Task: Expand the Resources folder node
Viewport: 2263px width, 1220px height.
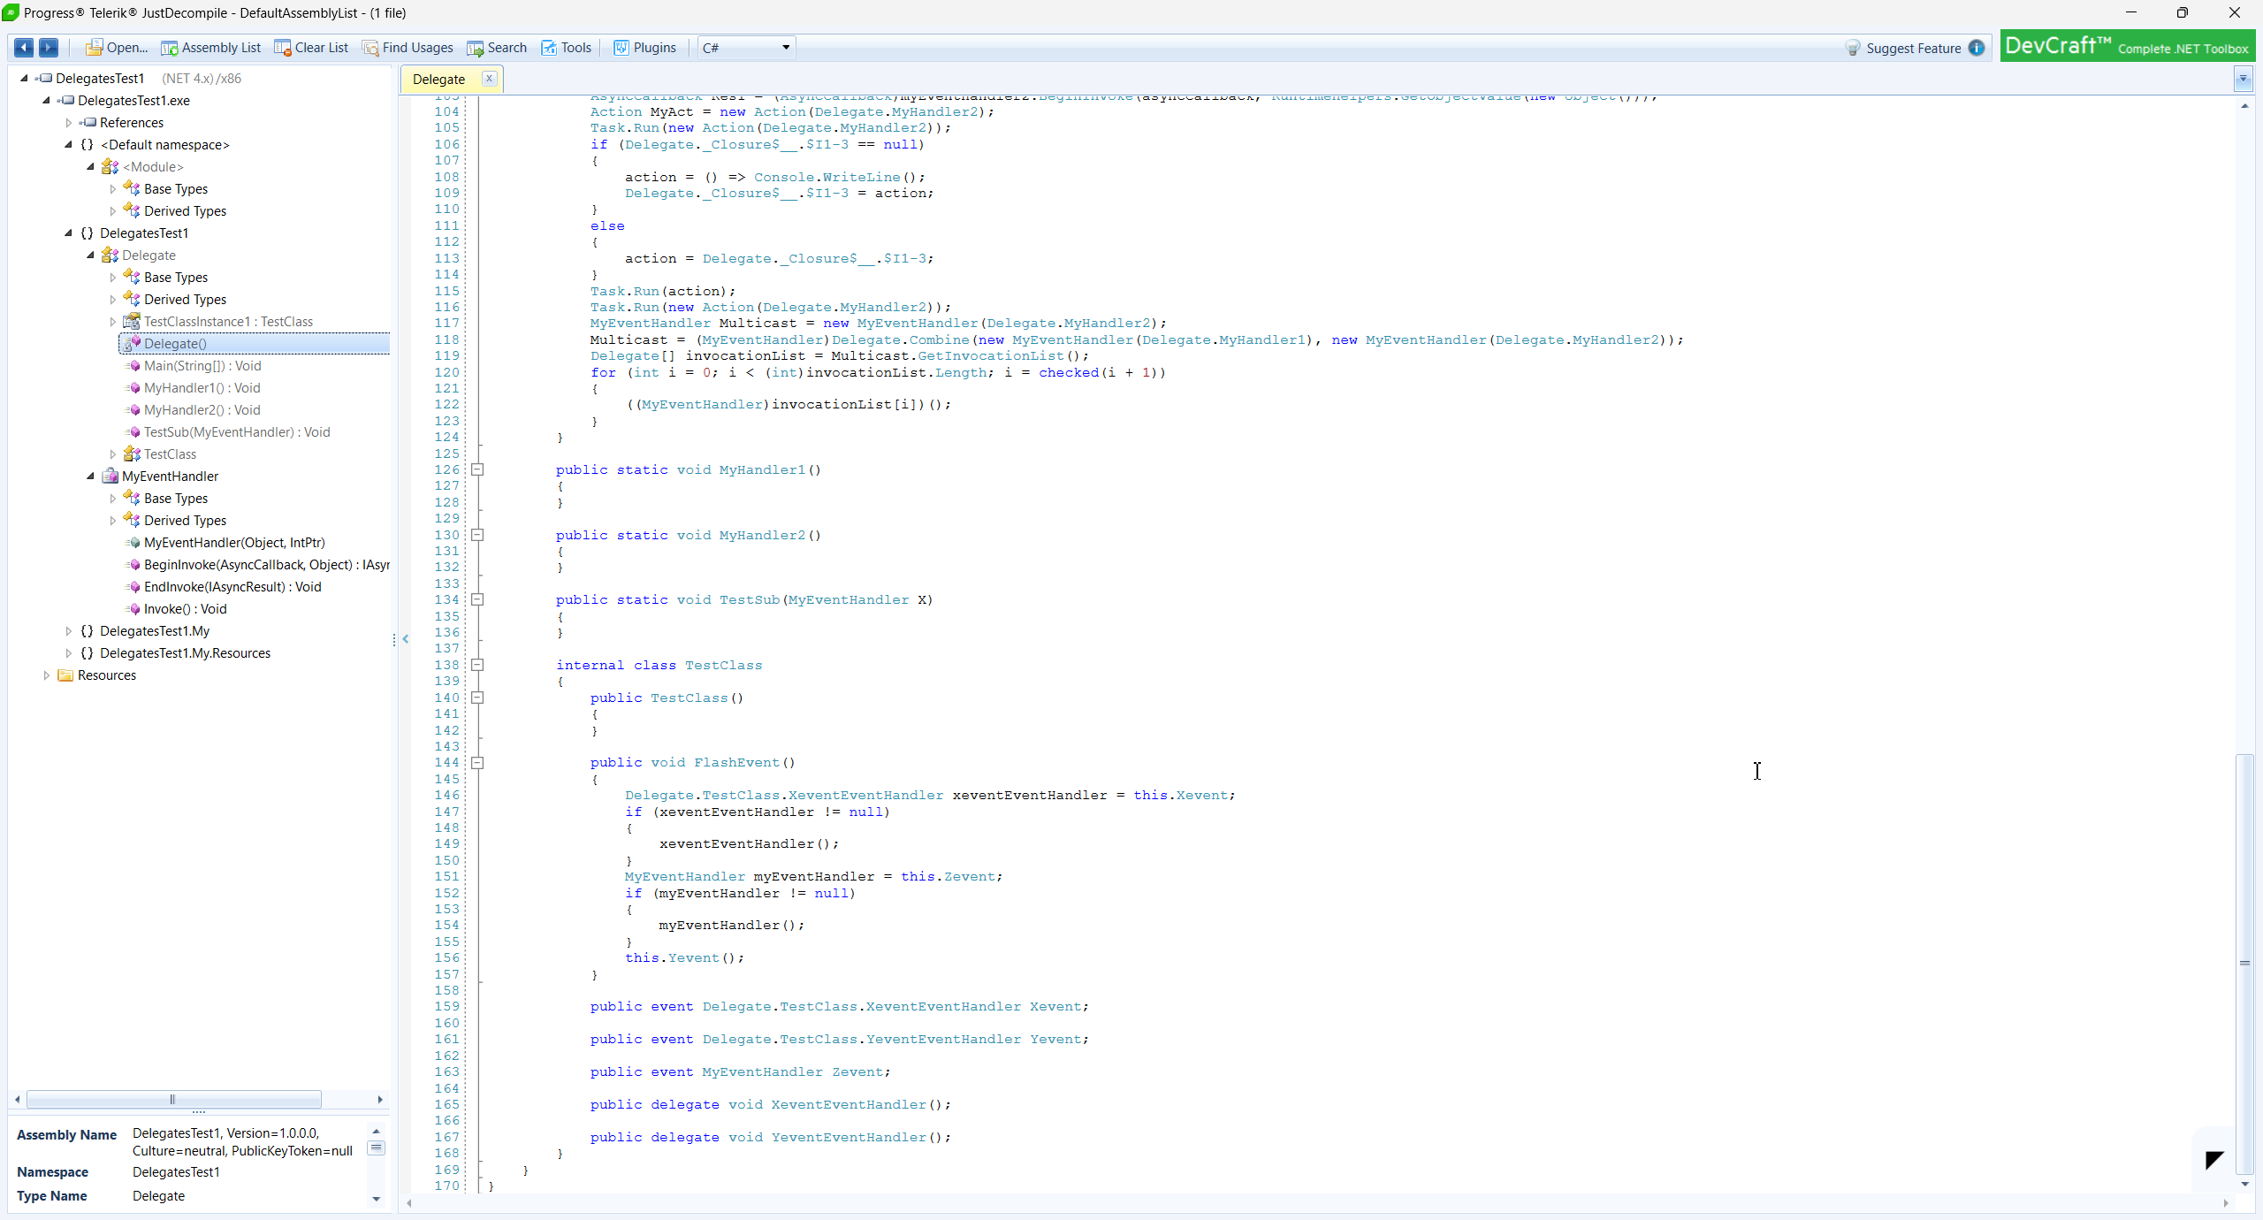Action: point(47,675)
